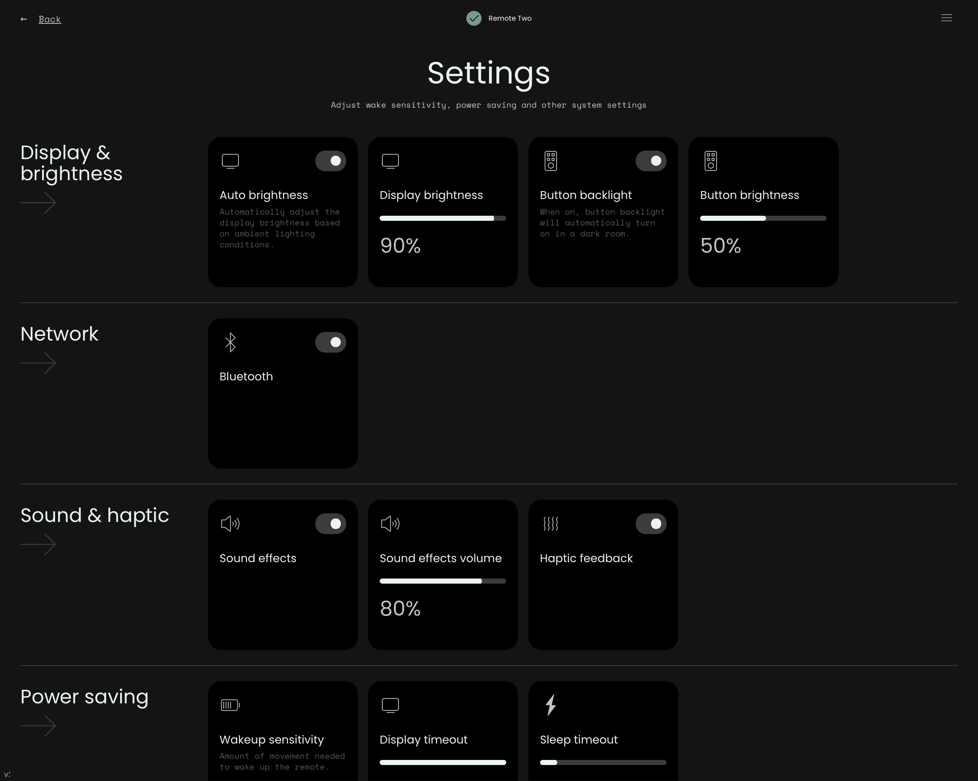Turn off the Bluetooth toggle
This screenshot has height=781, width=978.
click(331, 342)
